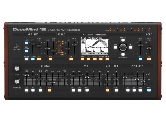This screenshot has width=166, height=122.
Task: Adjust the TONE MOD fader
Action: pos(46,81)
